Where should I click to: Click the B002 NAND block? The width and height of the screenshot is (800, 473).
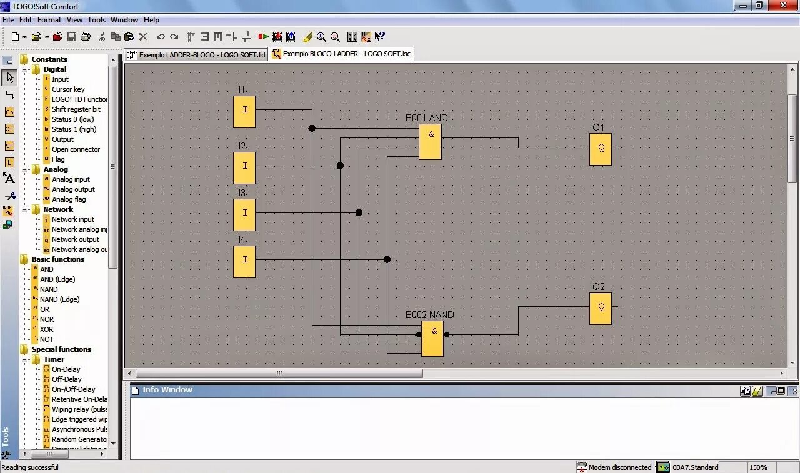pos(432,339)
